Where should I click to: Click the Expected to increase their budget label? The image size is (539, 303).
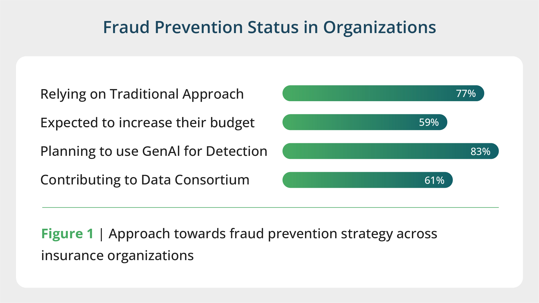(x=147, y=123)
